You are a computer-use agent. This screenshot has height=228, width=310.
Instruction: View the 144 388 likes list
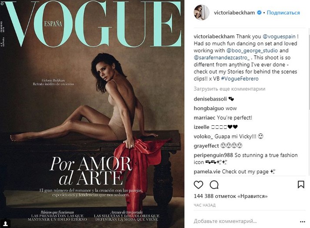230,196
